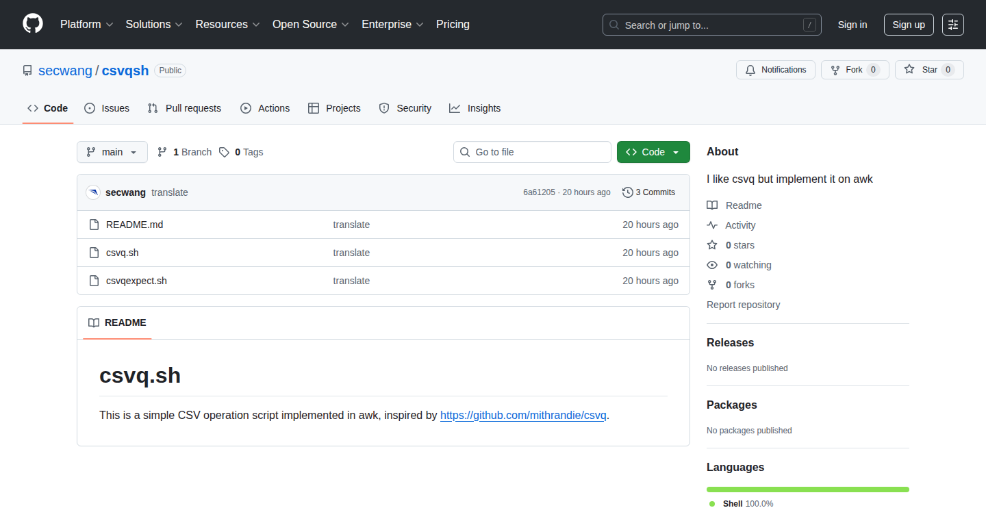The image size is (986, 521).
Task: View 0 stars link in About
Action: [731, 245]
